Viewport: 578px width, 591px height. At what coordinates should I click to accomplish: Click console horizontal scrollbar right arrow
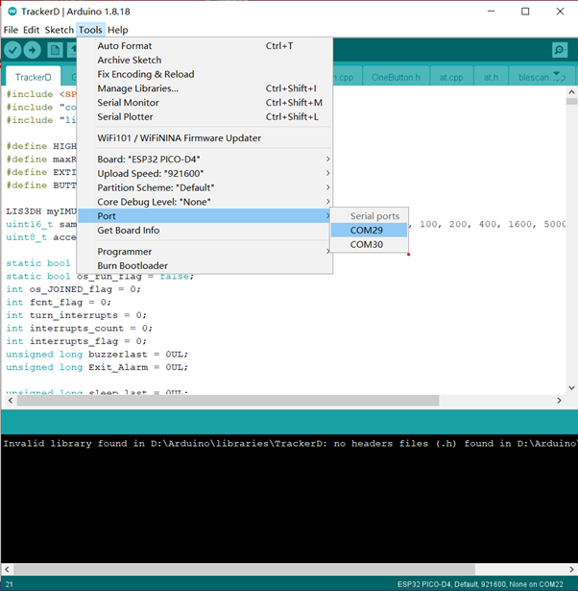click(x=571, y=569)
